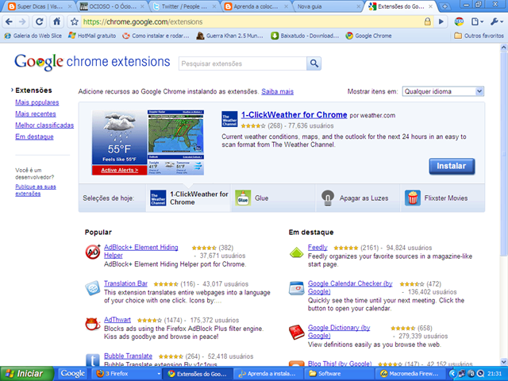Open the Qualquer idioma language dropdown

point(443,91)
